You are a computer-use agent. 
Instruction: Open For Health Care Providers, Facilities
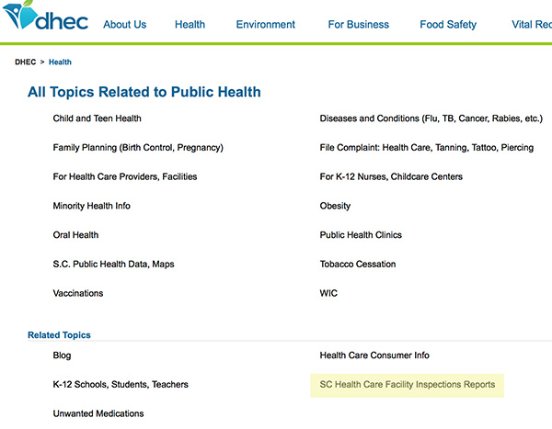(125, 176)
